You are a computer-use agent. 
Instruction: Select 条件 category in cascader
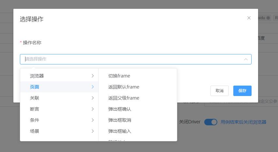pos(59,120)
